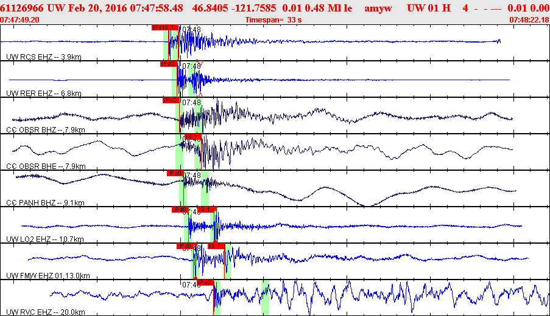Click the end time 07:48:22.18

coord(530,20)
